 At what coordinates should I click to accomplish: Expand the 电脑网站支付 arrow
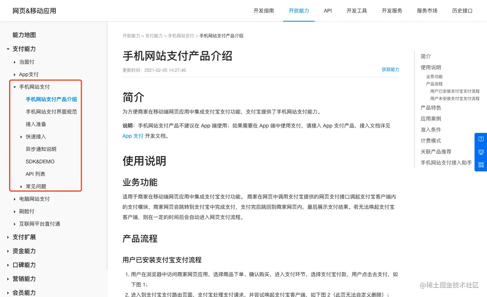(x=15, y=199)
